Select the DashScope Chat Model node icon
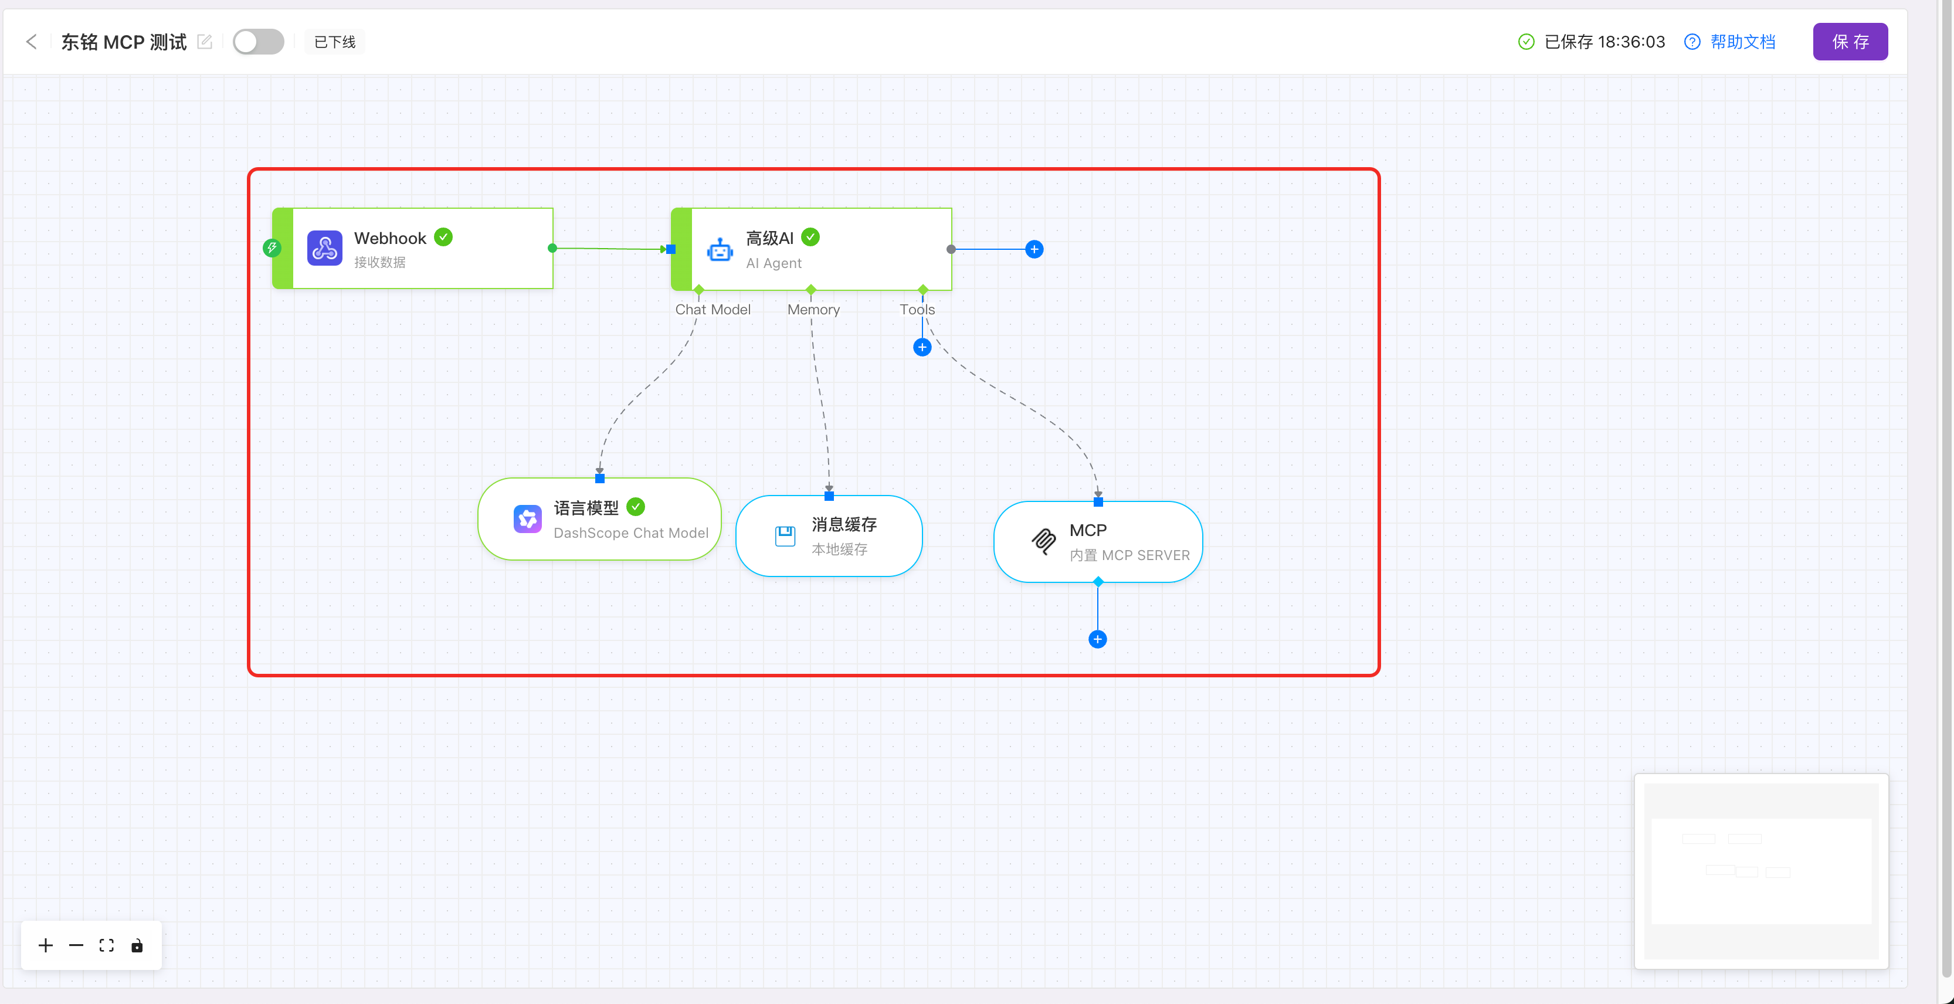 (527, 520)
